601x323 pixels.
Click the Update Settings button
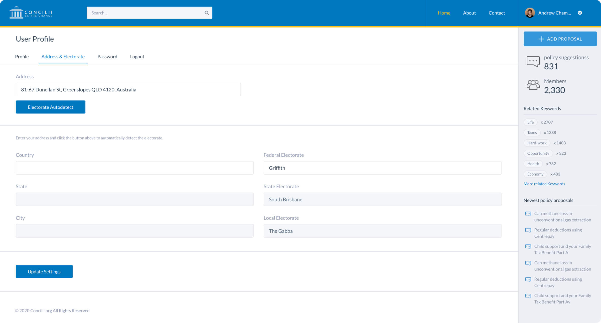click(x=44, y=271)
